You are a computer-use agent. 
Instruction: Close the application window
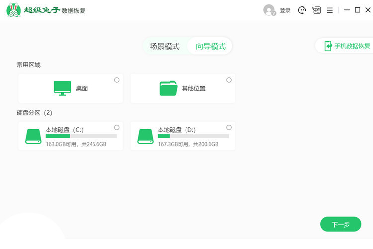pyautogui.click(x=368, y=10)
